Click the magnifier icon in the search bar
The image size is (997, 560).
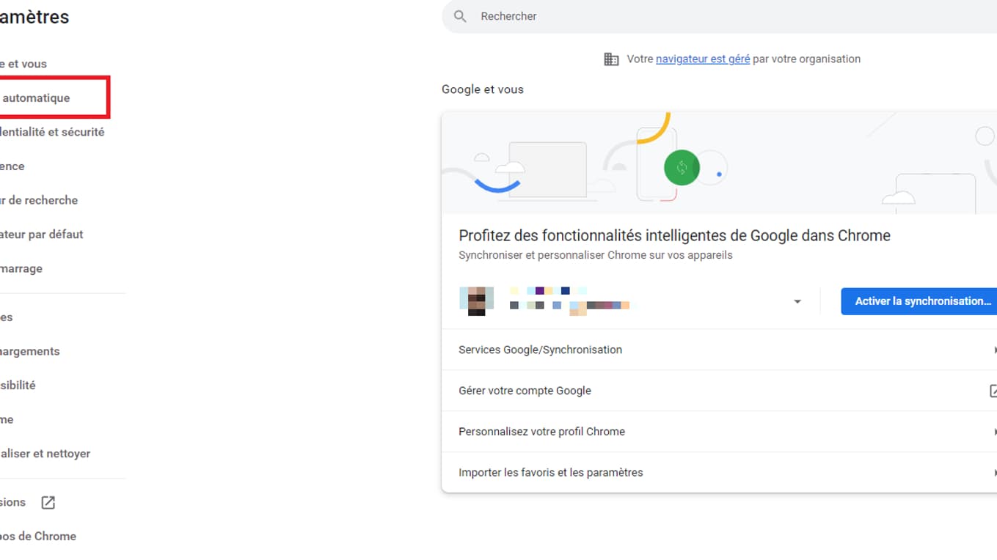pyautogui.click(x=460, y=16)
